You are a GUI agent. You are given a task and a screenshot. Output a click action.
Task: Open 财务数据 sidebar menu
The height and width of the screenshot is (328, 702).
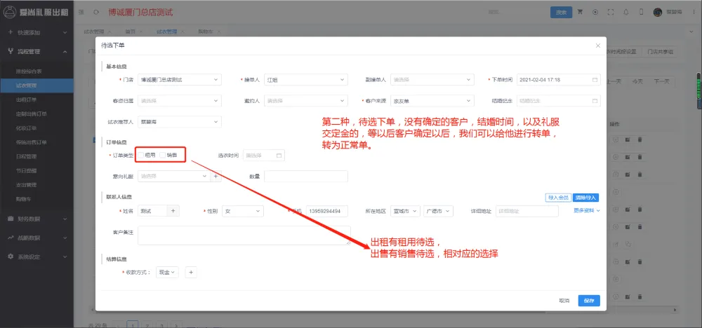[x=34, y=219]
